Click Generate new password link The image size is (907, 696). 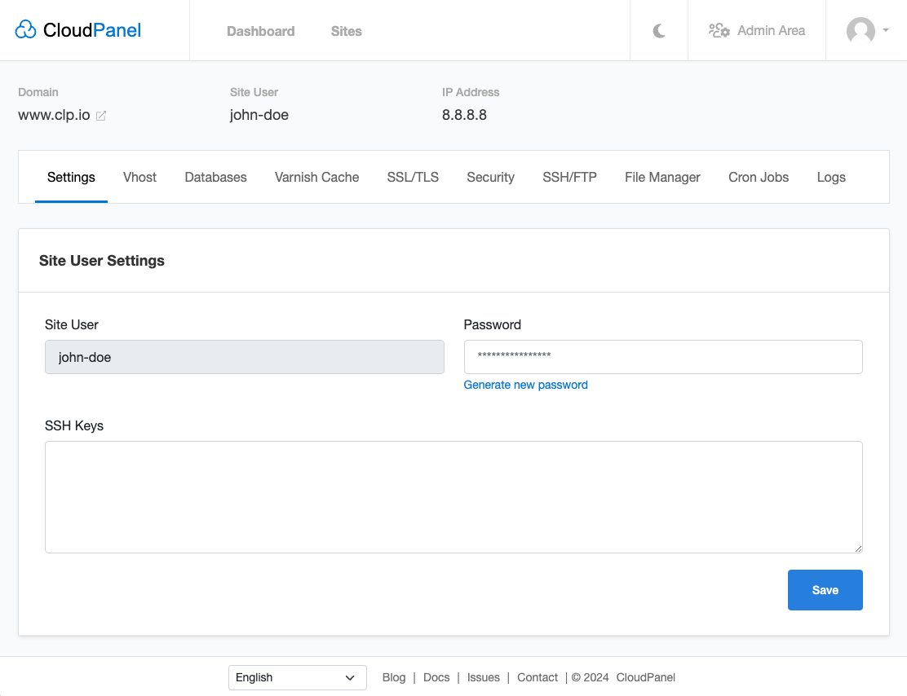click(525, 385)
